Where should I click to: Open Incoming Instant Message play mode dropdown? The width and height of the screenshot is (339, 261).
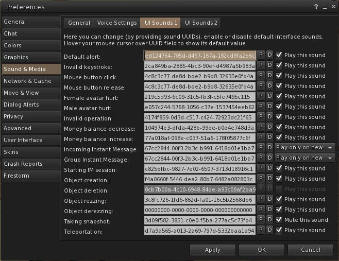click(x=305, y=148)
